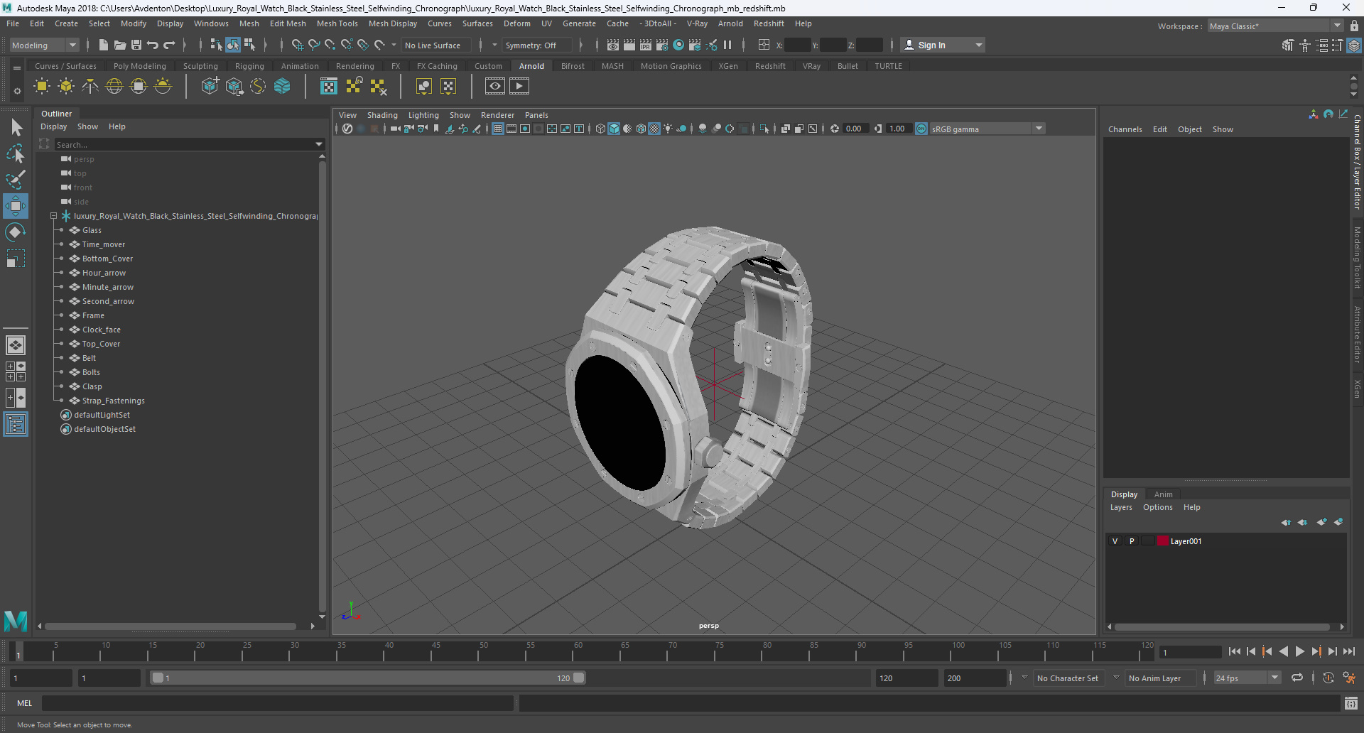Screen dimensions: 1364x733
Task: Open the viewport Shading menu
Action: tap(382, 115)
